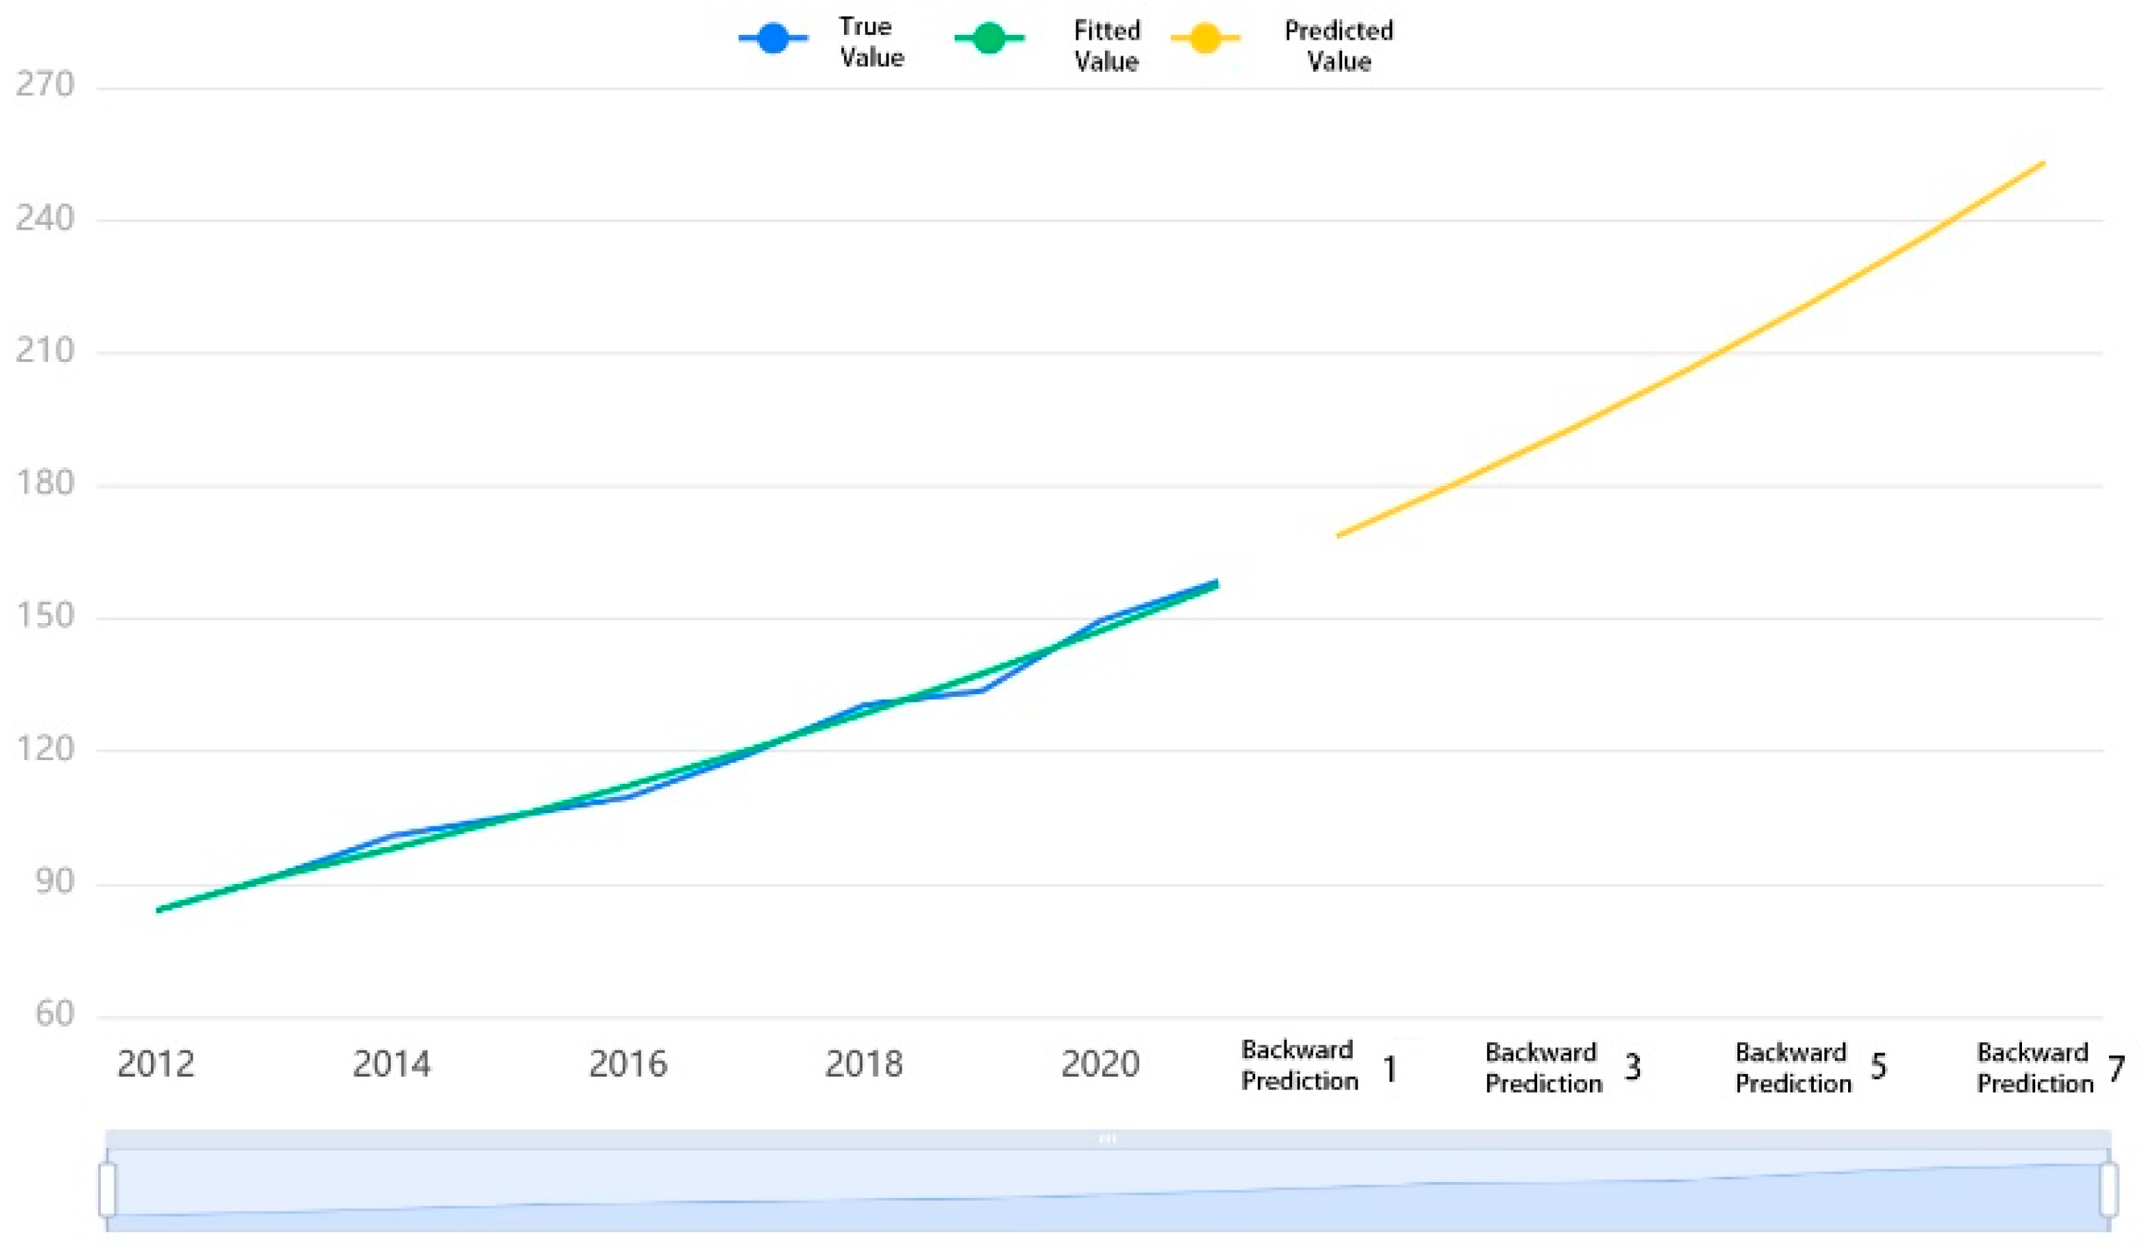
Task: Click the right zoom slider handle
Action: (x=2108, y=1190)
